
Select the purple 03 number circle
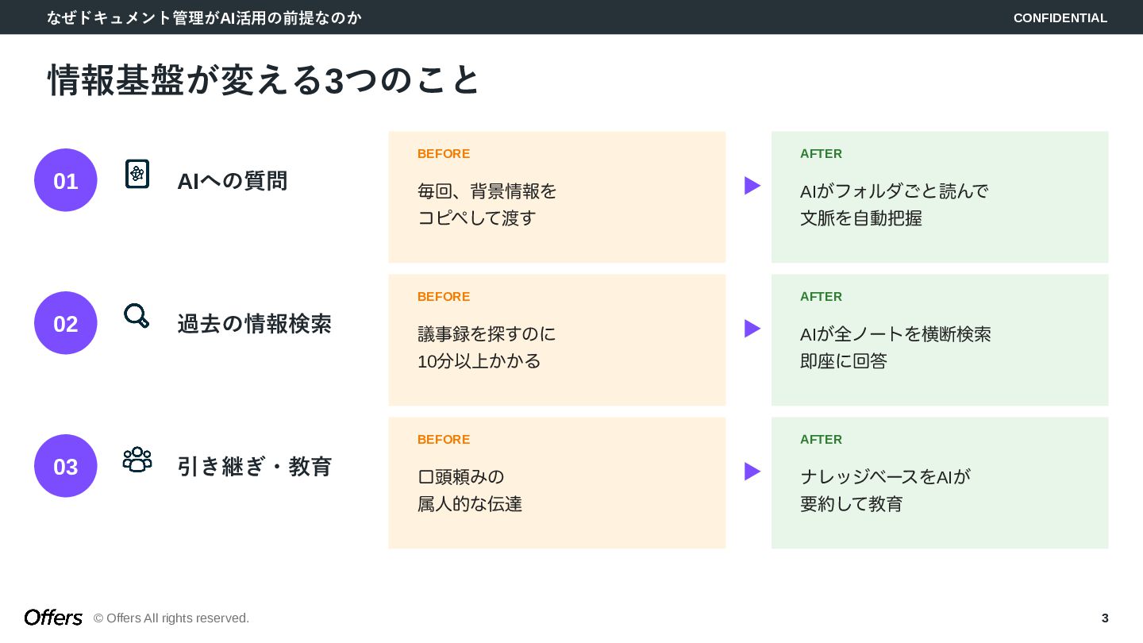coord(66,466)
